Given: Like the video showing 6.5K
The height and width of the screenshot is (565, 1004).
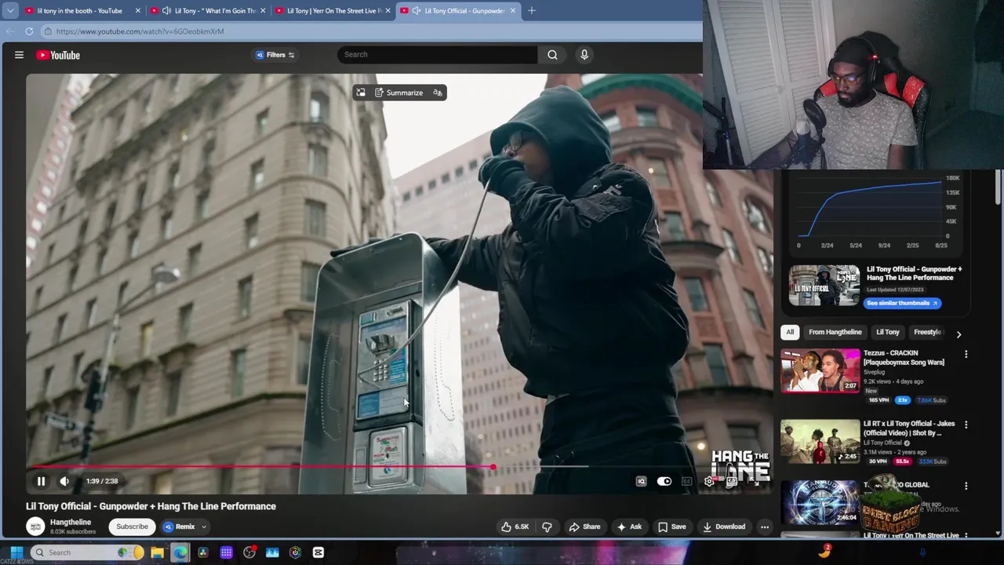Looking at the screenshot, I should coord(515,527).
